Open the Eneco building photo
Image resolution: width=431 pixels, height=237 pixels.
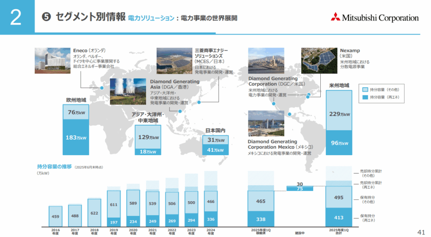pyautogui.click(x=53, y=61)
